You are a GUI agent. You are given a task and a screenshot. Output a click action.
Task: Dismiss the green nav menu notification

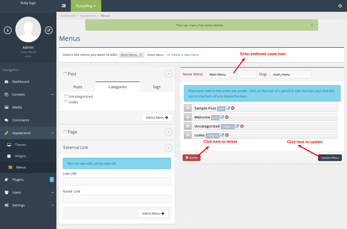coord(312,25)
